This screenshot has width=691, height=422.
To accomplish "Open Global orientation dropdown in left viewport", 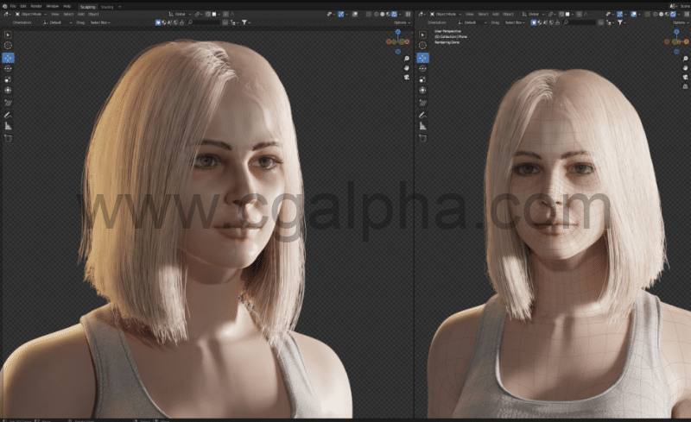I will click(x=181, y=14).
